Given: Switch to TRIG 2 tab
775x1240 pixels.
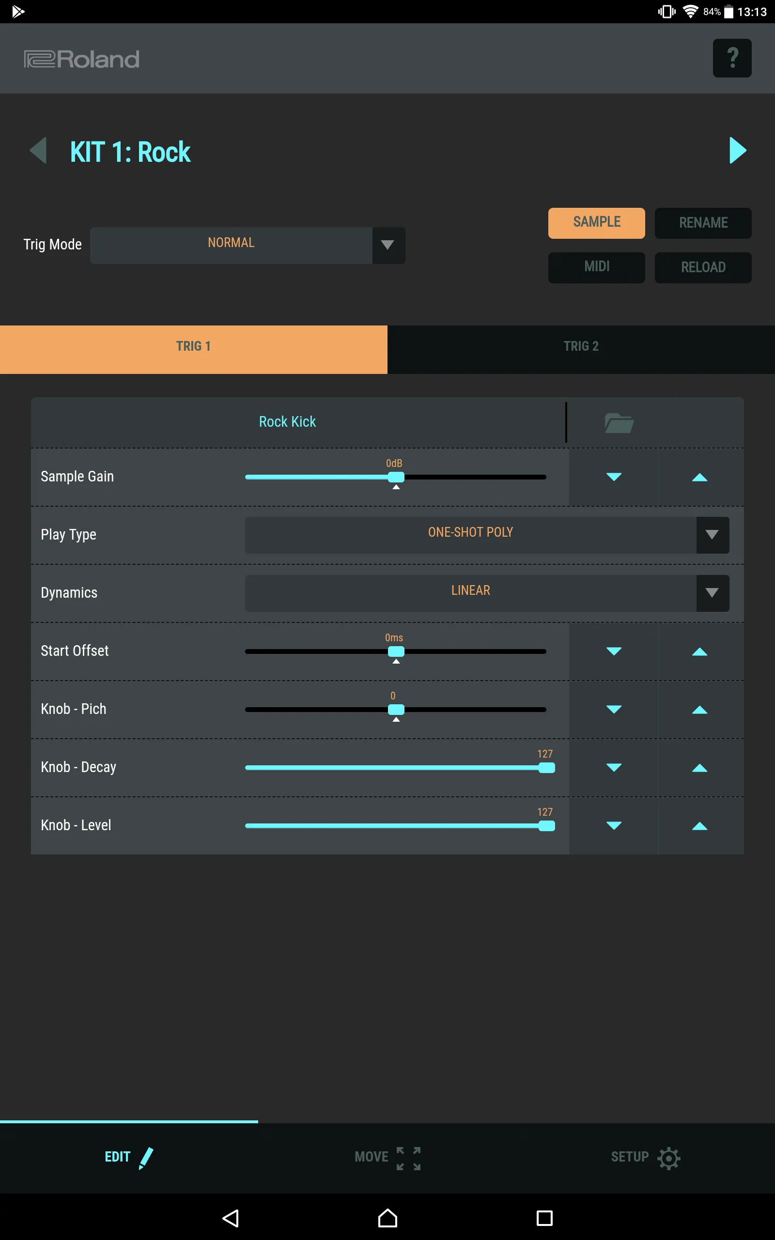Looking at the screenshot, I should coord(581,349).
